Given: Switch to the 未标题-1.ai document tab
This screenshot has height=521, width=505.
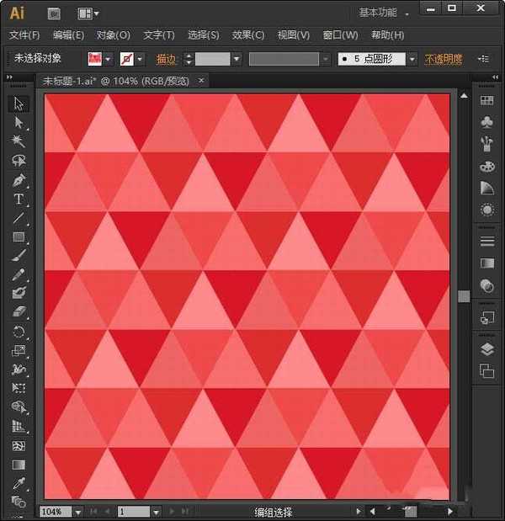Looking at the screenshot, I should (x=116, y=81).
